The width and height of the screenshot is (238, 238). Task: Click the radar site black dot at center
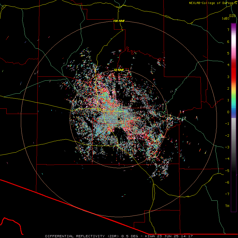[x=119, y=118]
